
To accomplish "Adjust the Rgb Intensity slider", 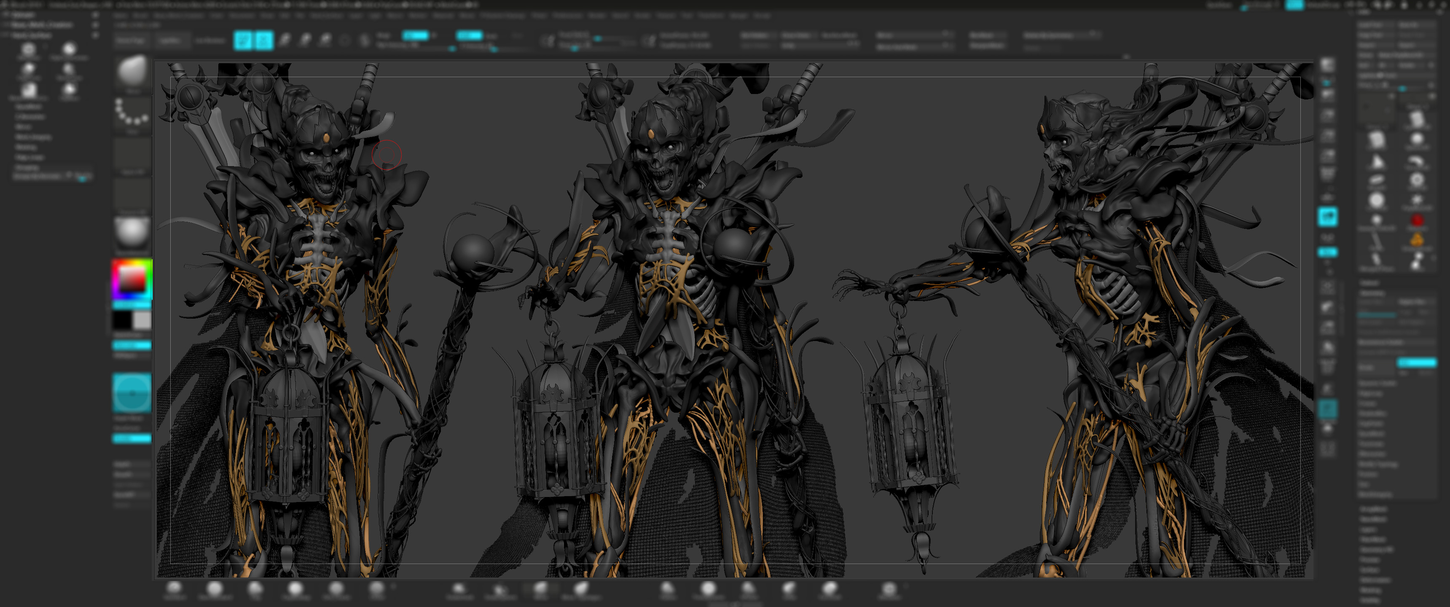I will click(416, 46).
